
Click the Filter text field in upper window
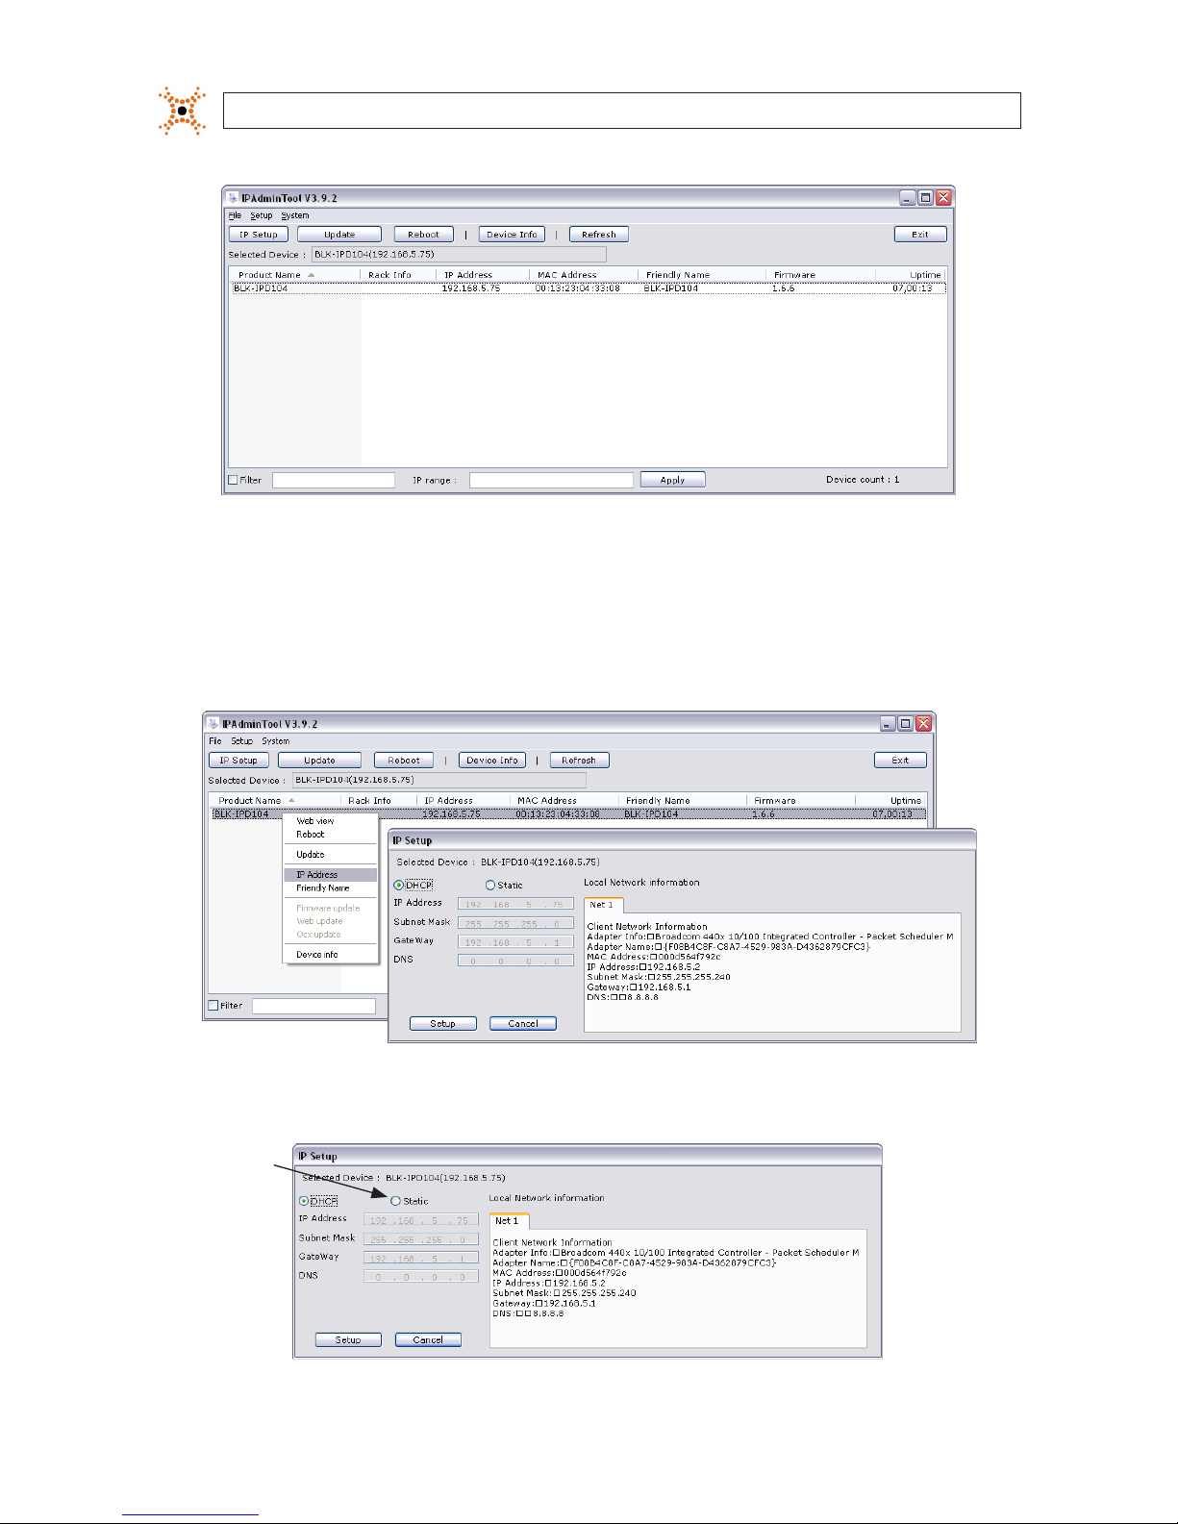334,480
